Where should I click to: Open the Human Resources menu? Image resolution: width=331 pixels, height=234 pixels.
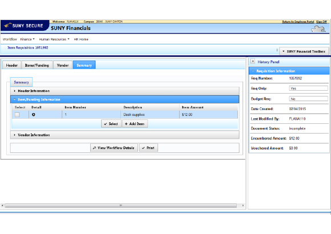tap(54, 39)
